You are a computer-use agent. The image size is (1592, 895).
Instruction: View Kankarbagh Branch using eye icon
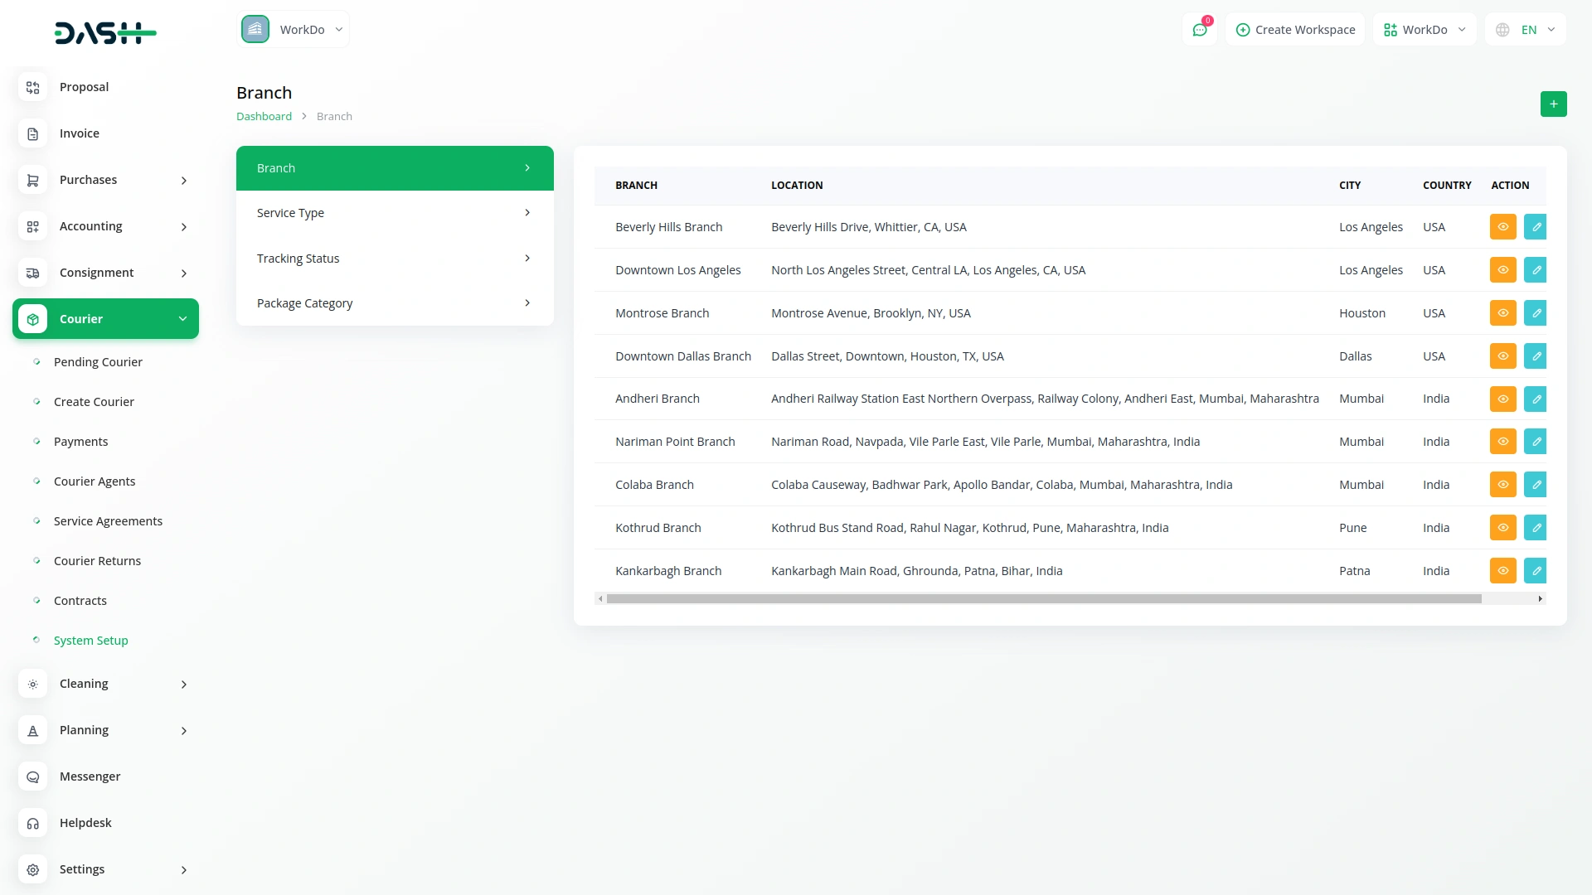coord(1502,571)
